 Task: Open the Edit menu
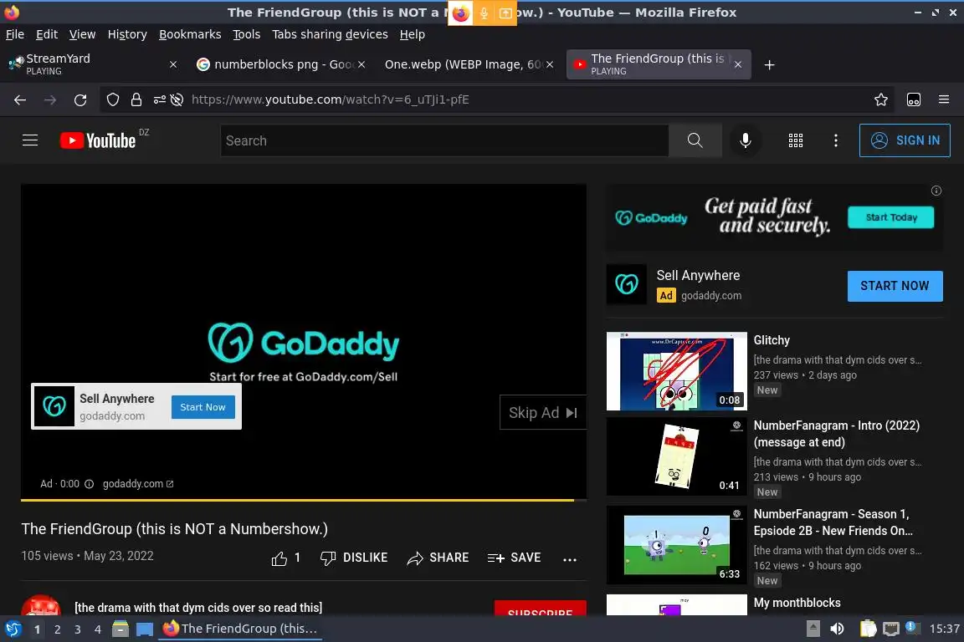(47, 34)
